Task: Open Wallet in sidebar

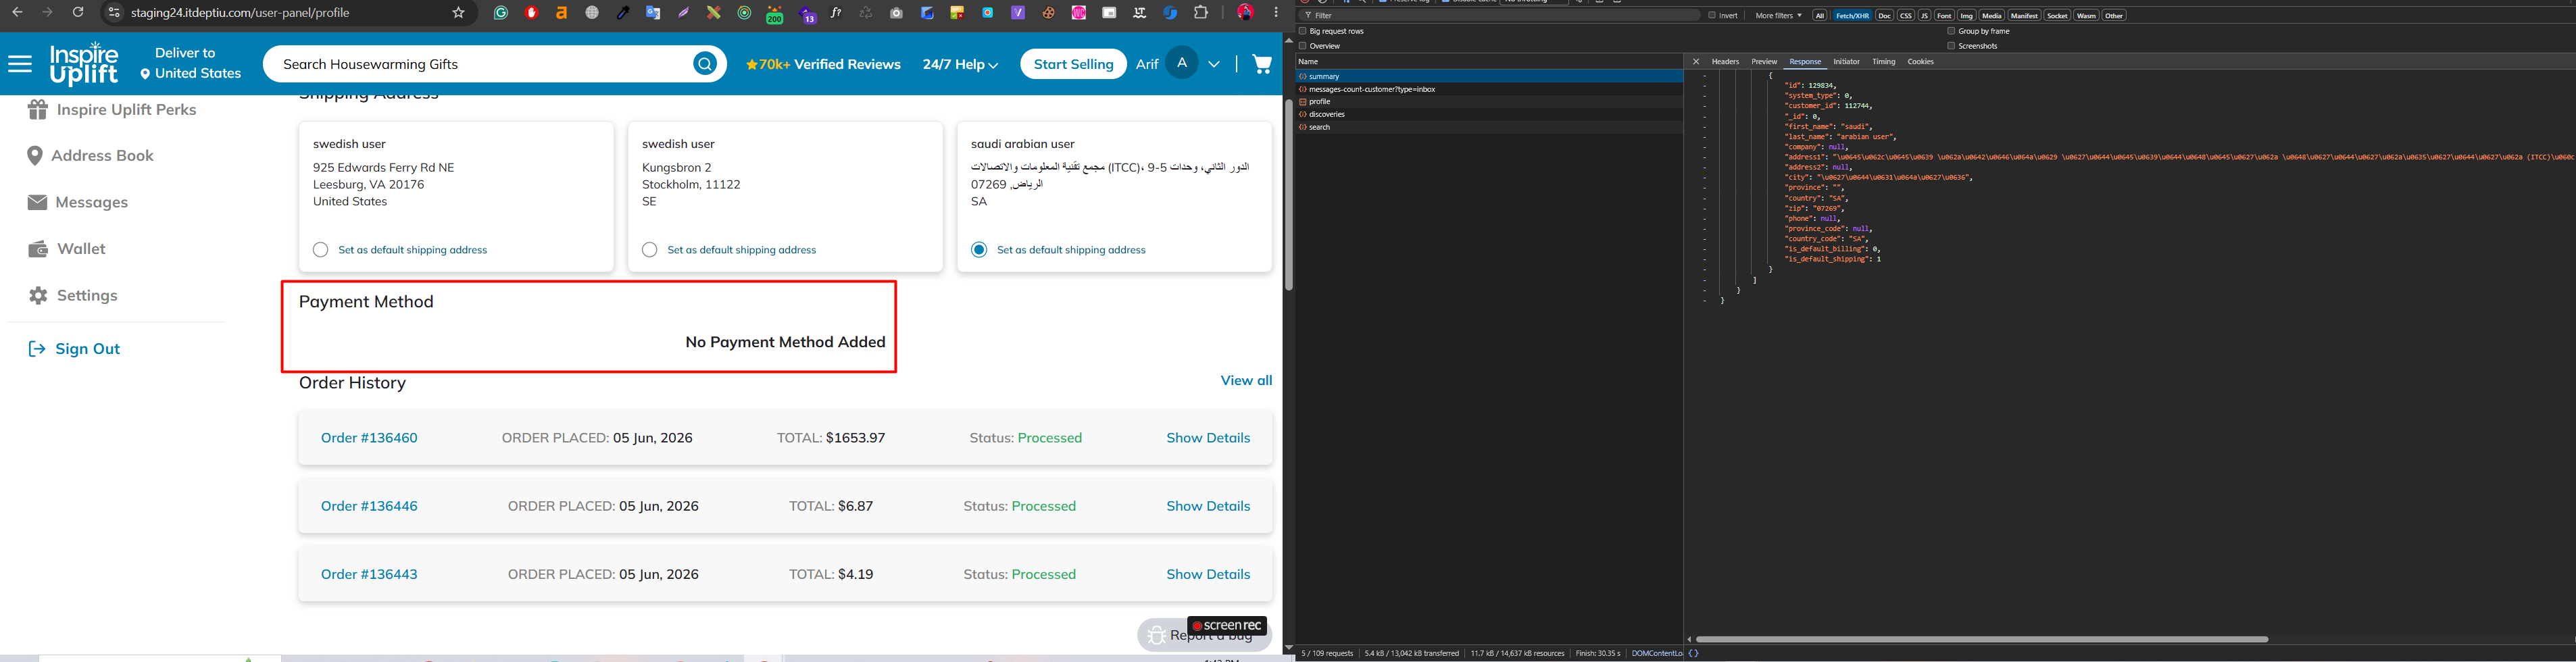Action: click(x=67, y=249)
